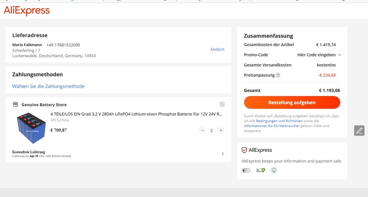Click the Genuine Battery Store shop icon
The height and width of the screenshot is (197, 368).
pos(15,104)
